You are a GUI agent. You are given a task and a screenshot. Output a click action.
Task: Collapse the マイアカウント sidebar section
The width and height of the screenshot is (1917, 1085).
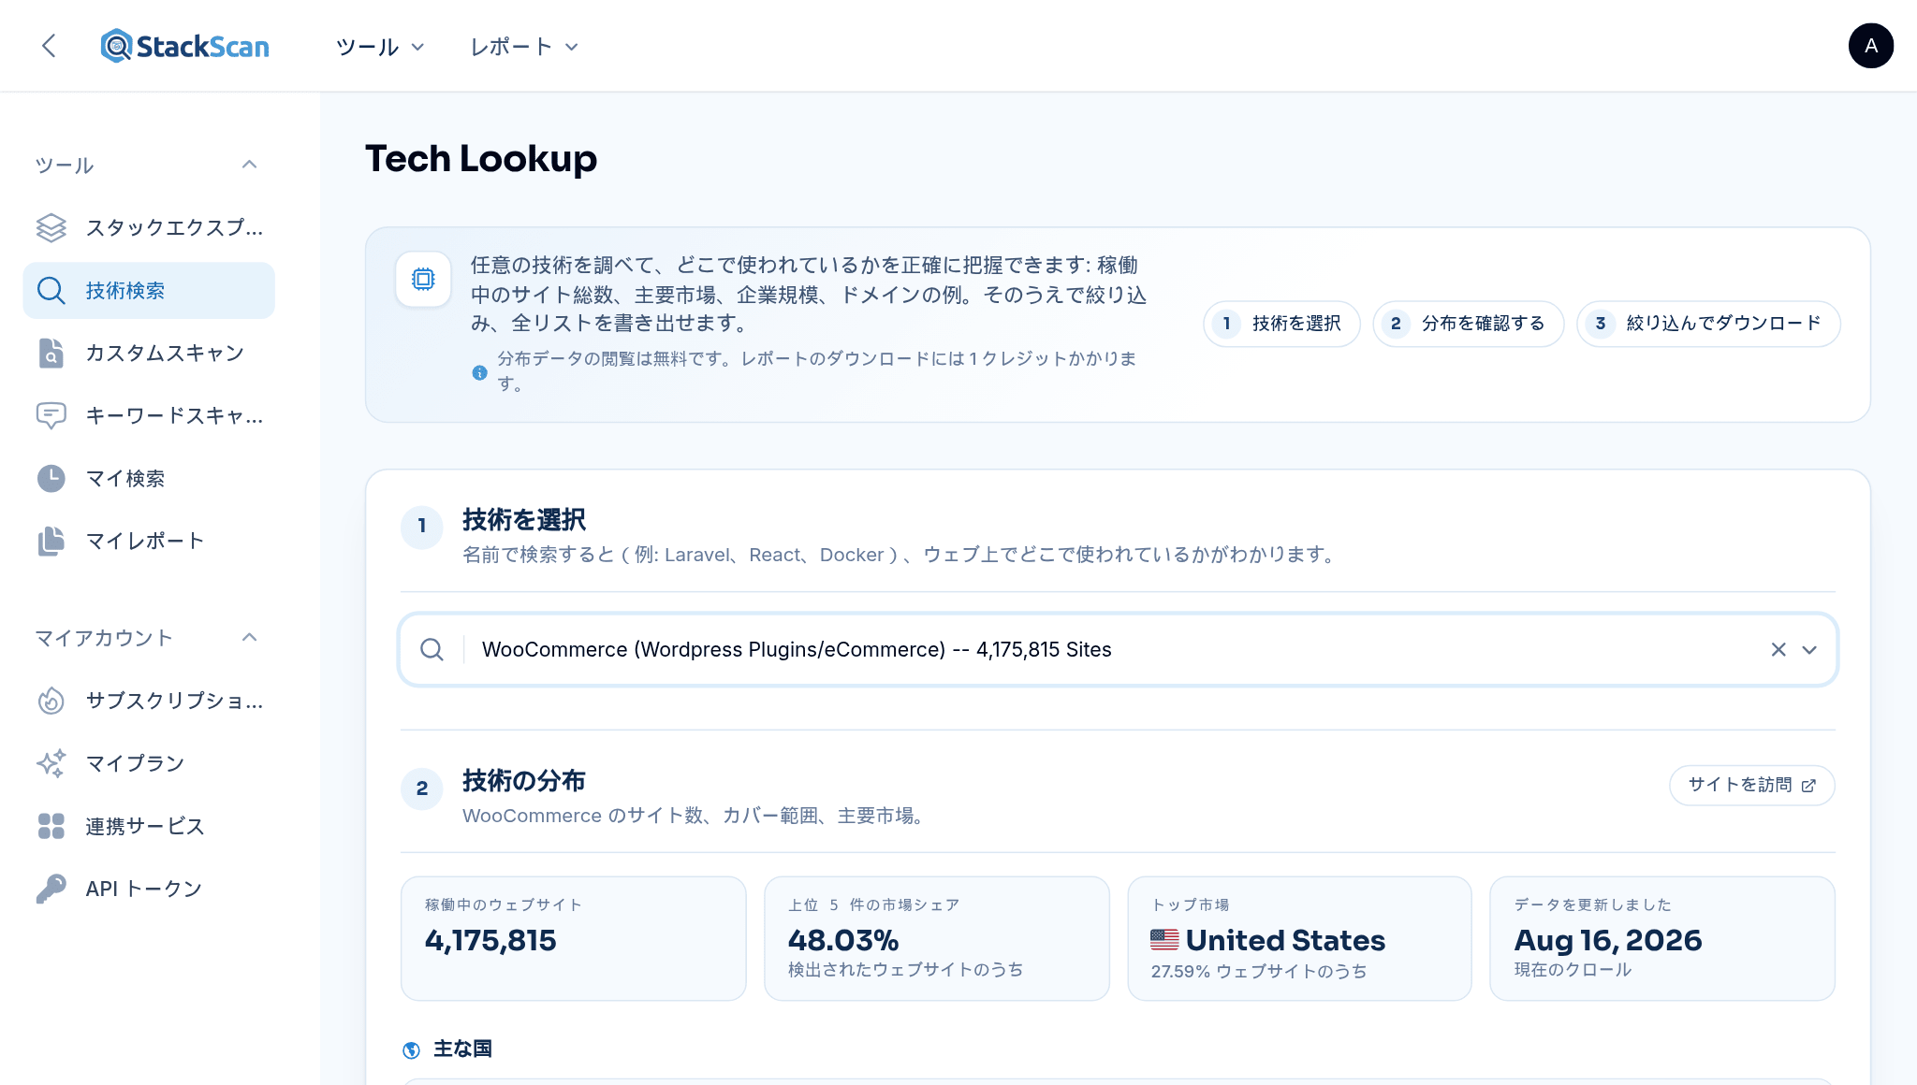point(249,638)
